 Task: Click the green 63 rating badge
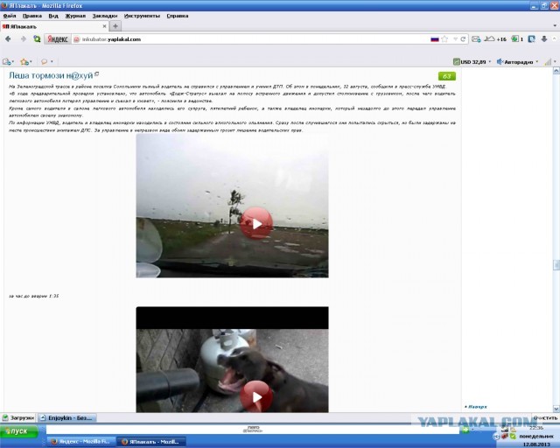pos(447,76)
